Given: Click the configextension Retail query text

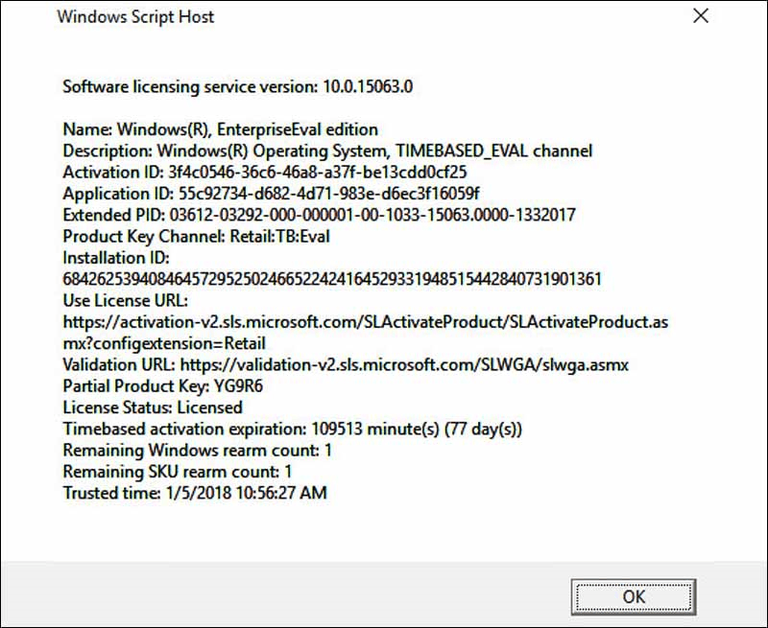Looking at the screenshot, I should point(163,342).
